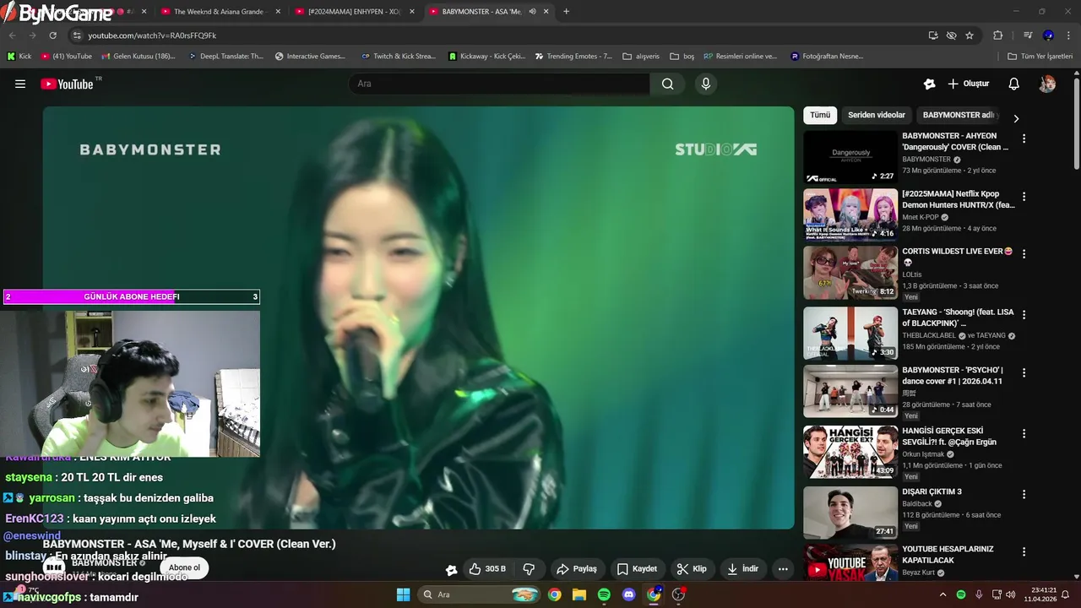Show hidden system tray icons chevron
Image resolution: width=1081 pixels, height=608 pixels.
[x=942, y=594]
